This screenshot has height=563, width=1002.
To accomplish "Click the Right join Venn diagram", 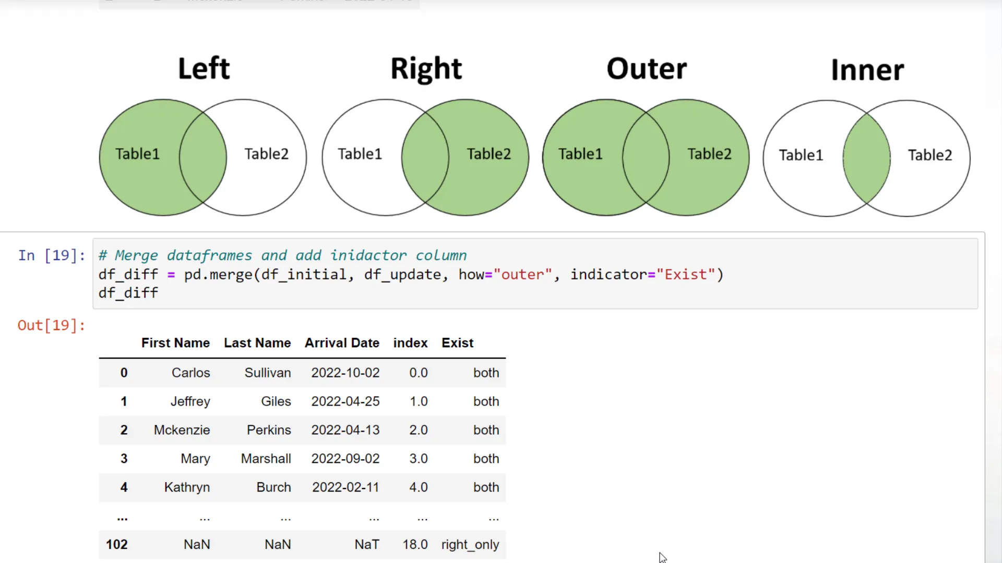I will pyautogui.click(x=425, y=156).
